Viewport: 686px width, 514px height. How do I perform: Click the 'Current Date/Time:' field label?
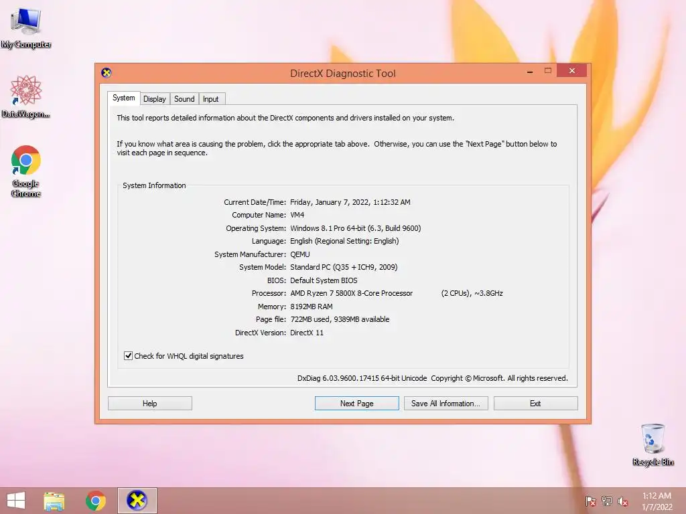coord(255,202)
